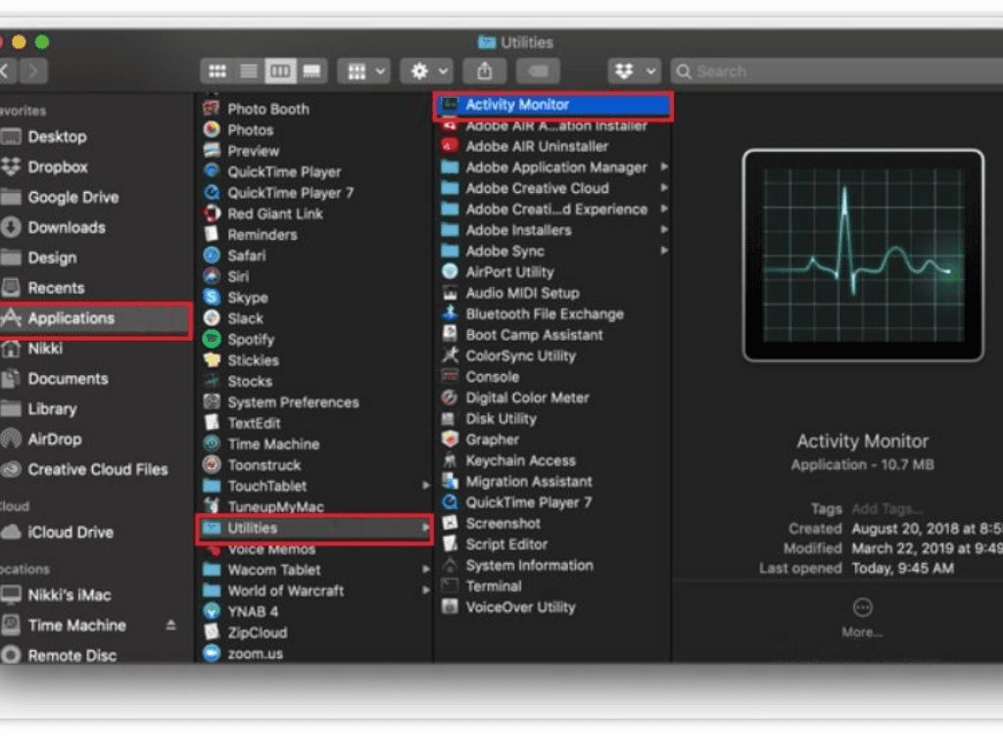The image size is (1003, 752).
Task: Open the item grouping dropdown
Action: (364, 70)
